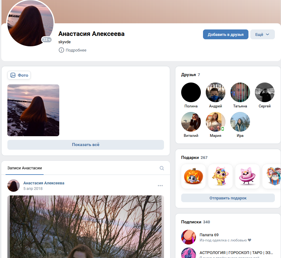281x258 pixels.
Task: Click the friend name Сергей
Action: pyautogui.click(x=265, y=106)
